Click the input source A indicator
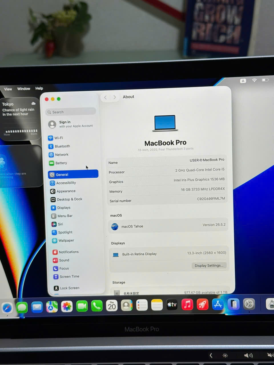This screenshot has height=365, width=274. pos(243,81)
